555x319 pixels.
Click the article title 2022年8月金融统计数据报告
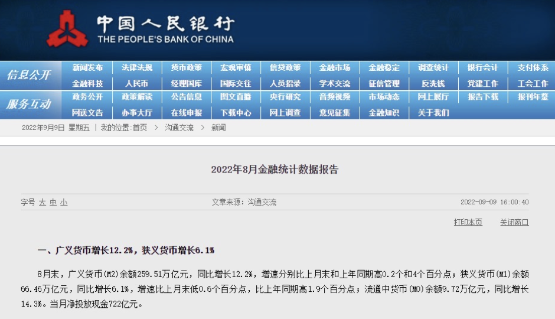click(x=275, y=170)
